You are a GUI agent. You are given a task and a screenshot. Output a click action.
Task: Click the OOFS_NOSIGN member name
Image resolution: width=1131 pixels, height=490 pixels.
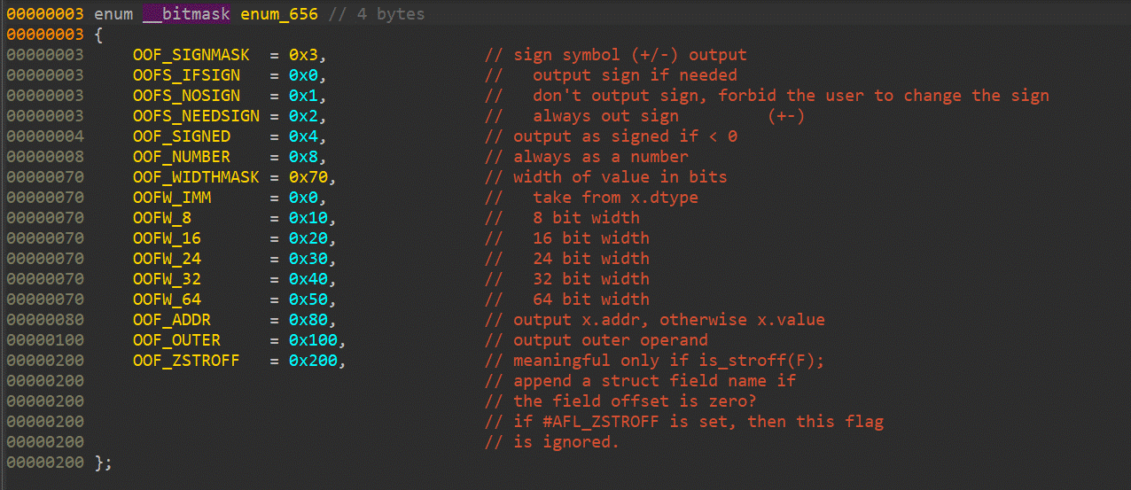pos(186,96)
